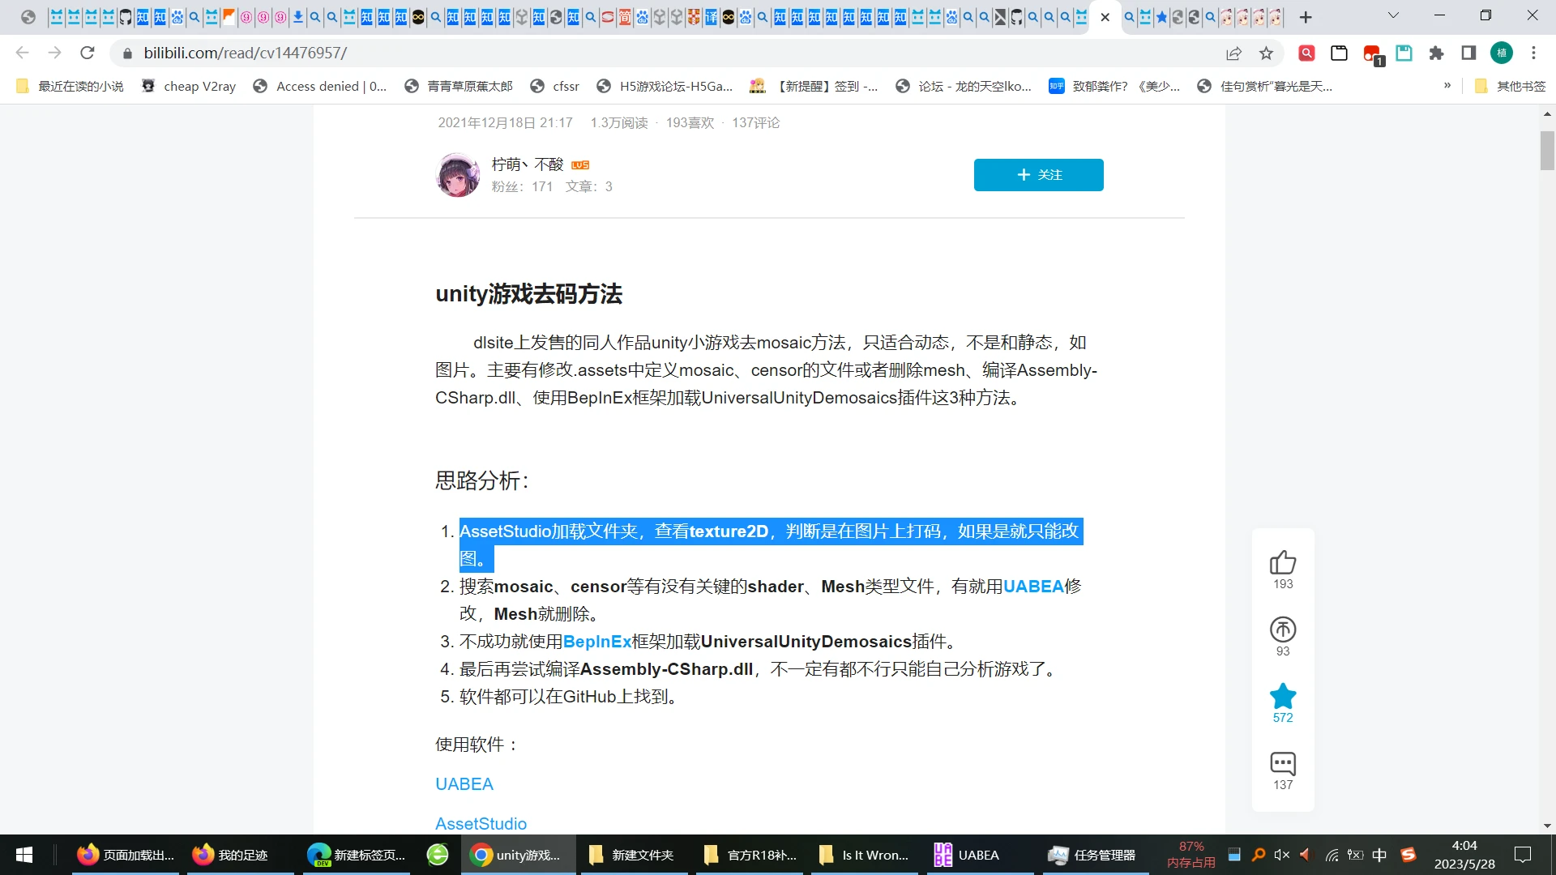
Task: Click the share icon in the address bar
Action: pyautogui.click(x=1233, y=53)
